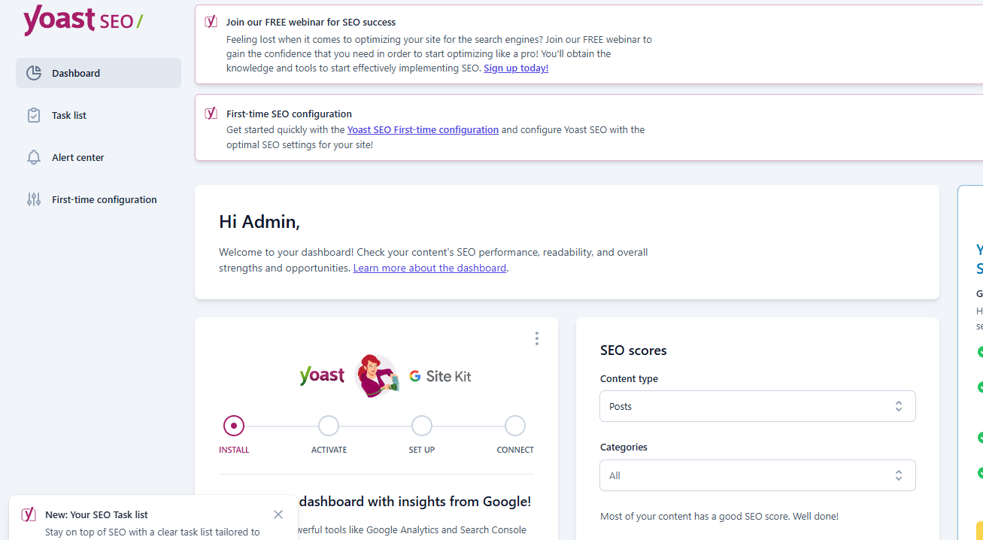Dismiss the SEO Task list notification
Viewport: 983px width, 540px height.
(x=278, y=514)
